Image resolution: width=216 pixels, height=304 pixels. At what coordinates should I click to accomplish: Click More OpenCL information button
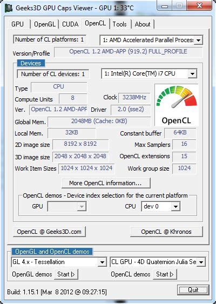click(x=106, y=183)
